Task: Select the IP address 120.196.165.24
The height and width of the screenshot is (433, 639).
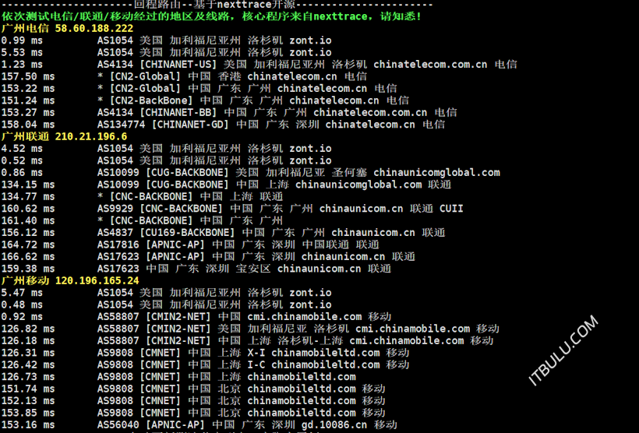Action: (97, 280)
